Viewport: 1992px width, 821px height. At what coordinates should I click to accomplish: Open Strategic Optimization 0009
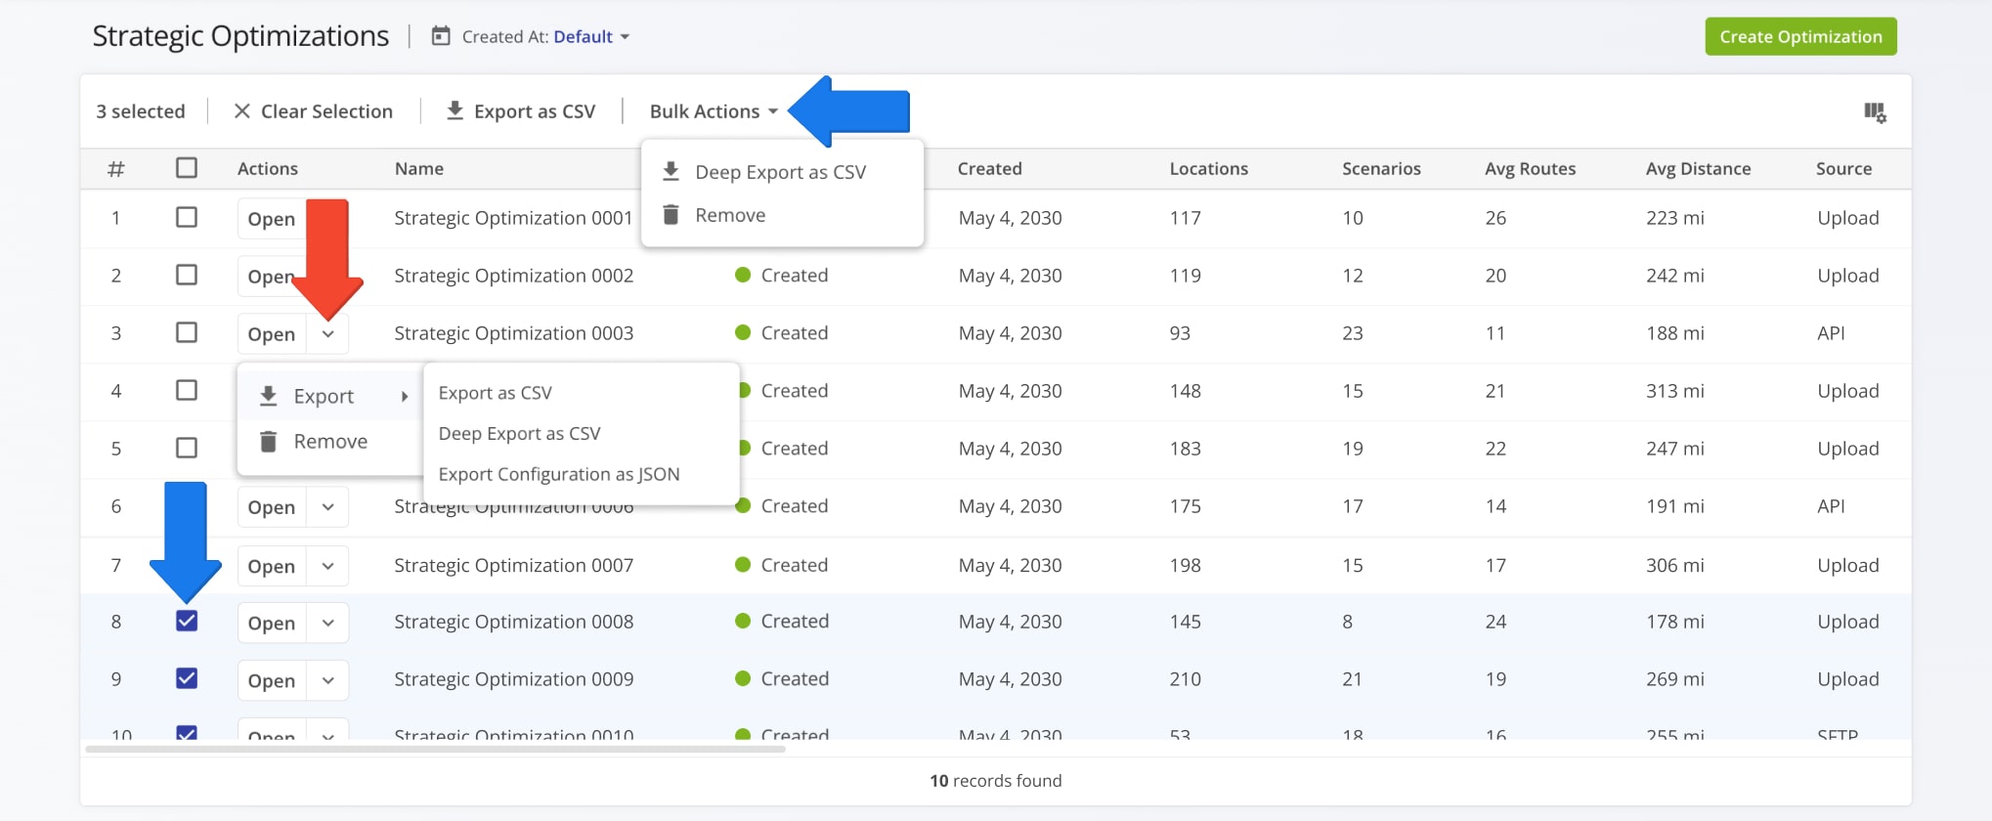tap(272, 680)
